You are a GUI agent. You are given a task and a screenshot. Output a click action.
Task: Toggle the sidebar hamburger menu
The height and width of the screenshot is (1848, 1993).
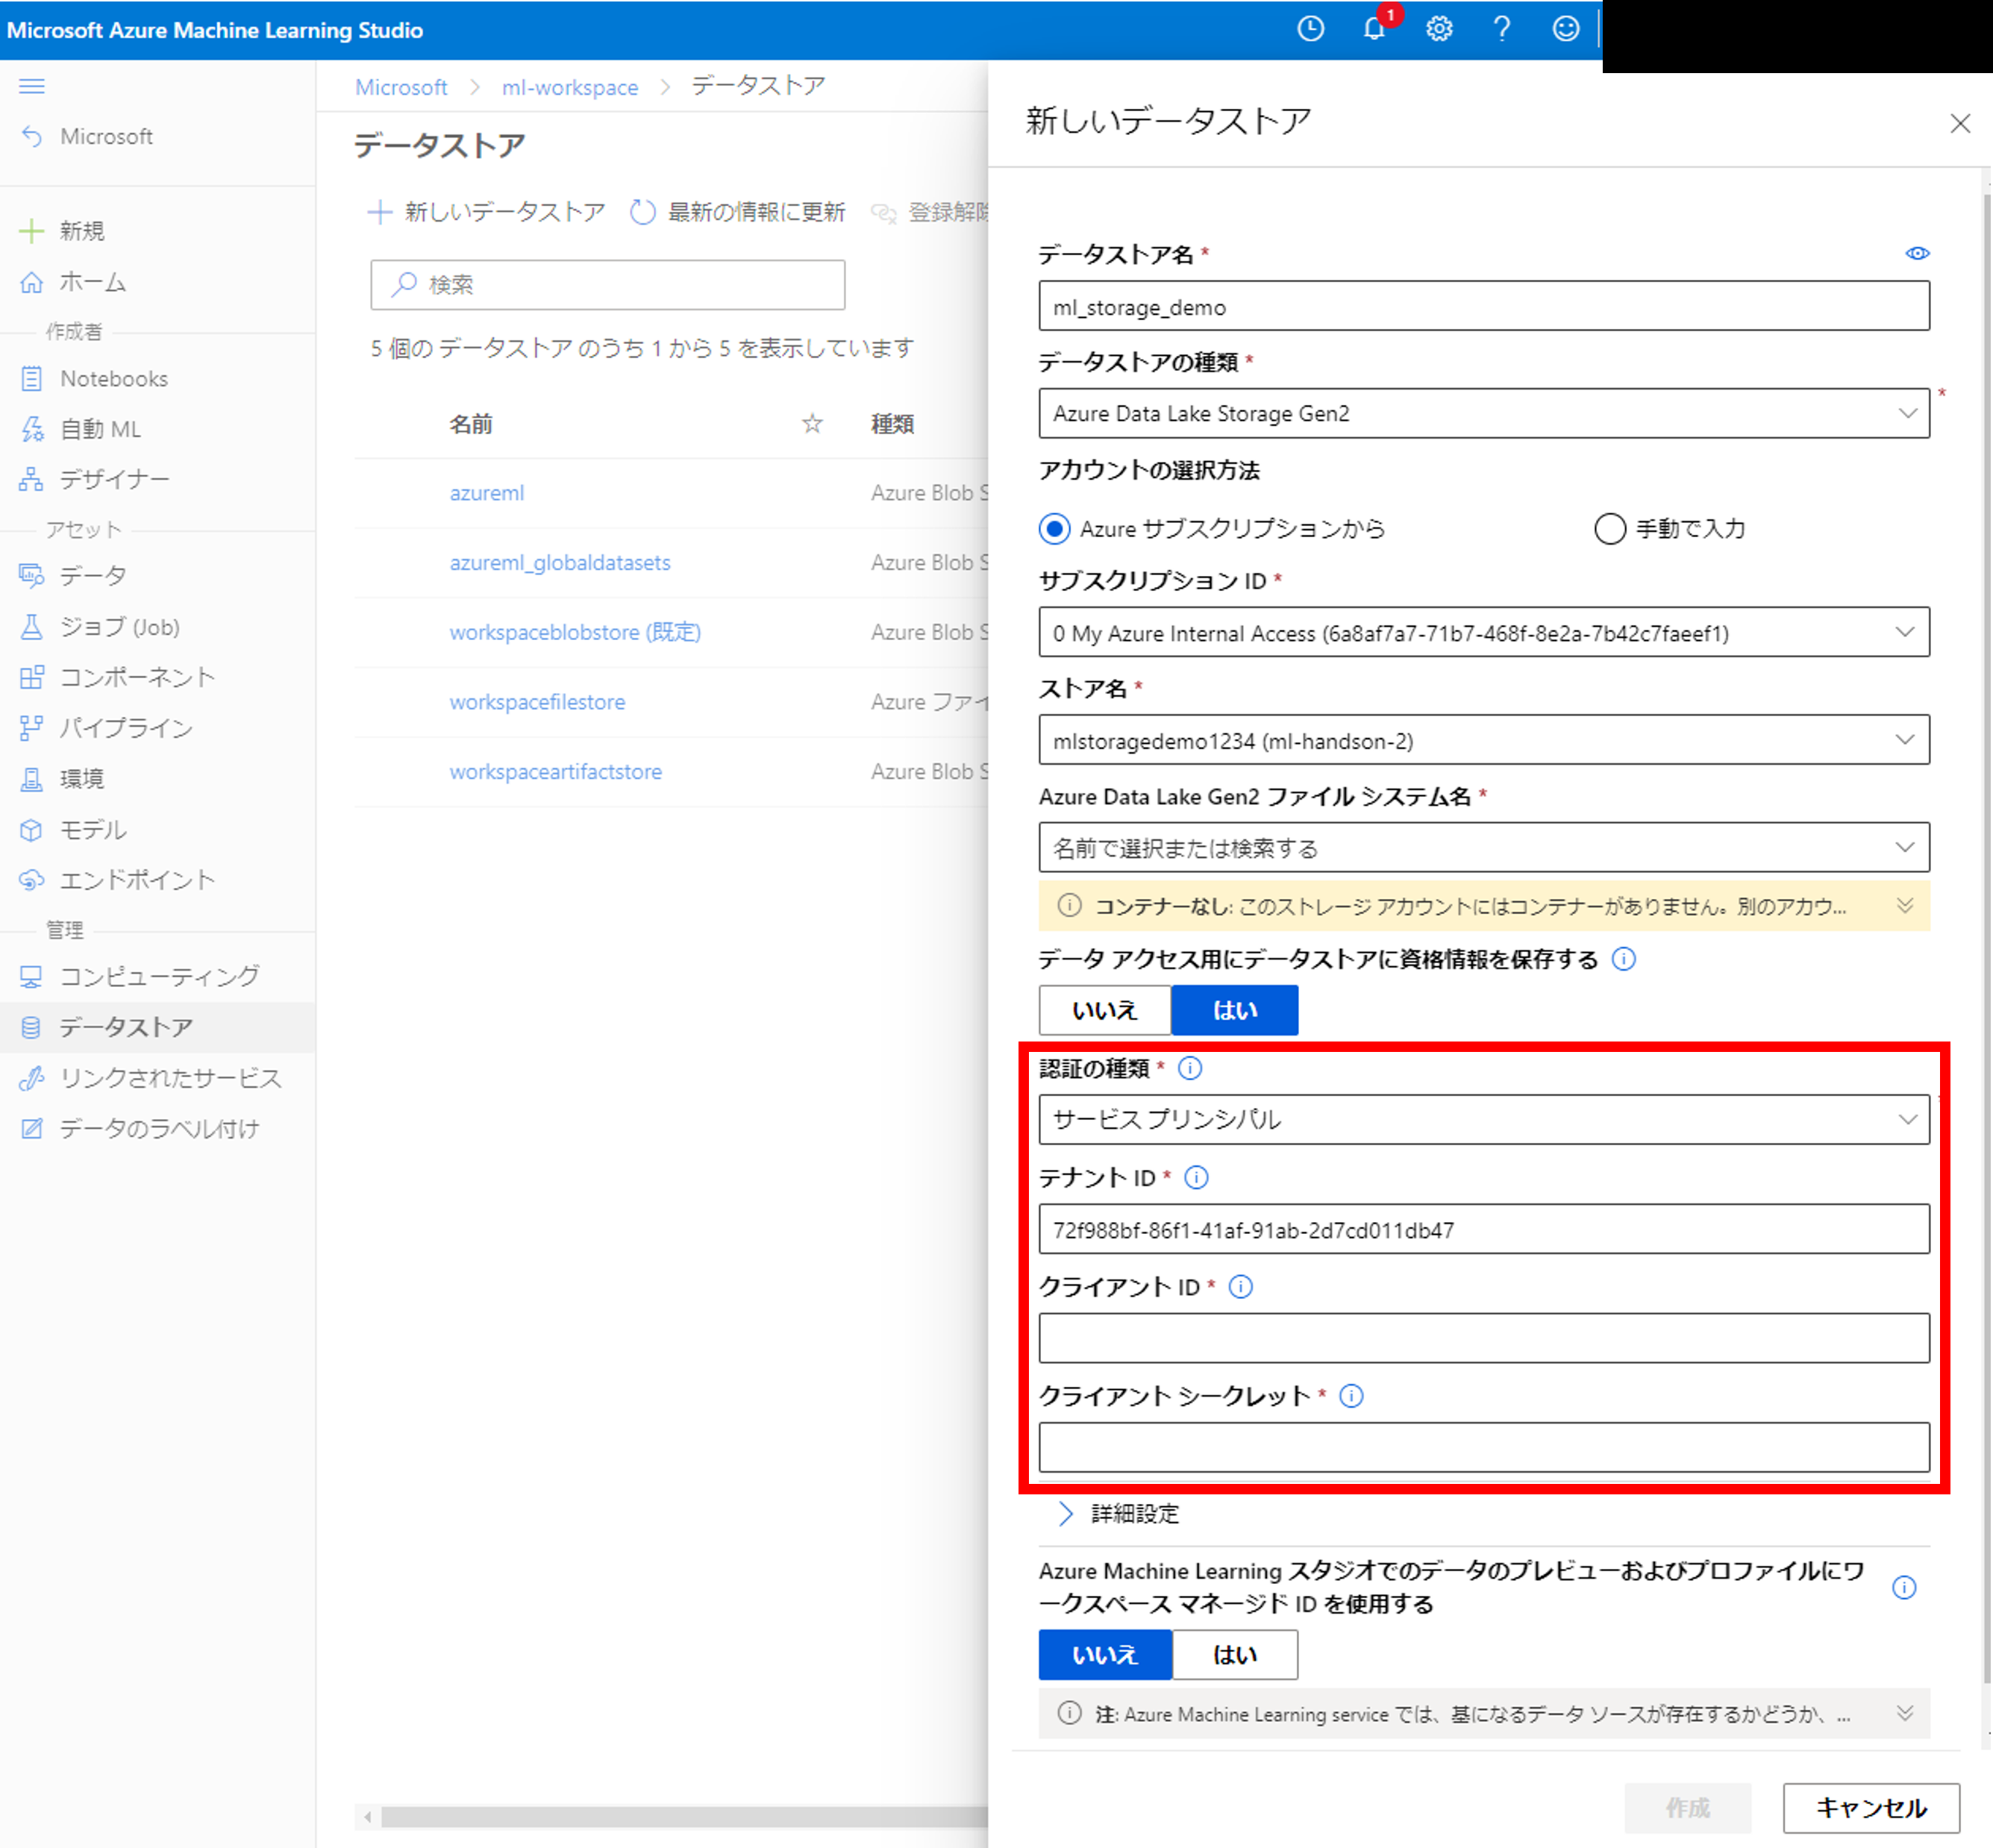(x=31, y=86)
